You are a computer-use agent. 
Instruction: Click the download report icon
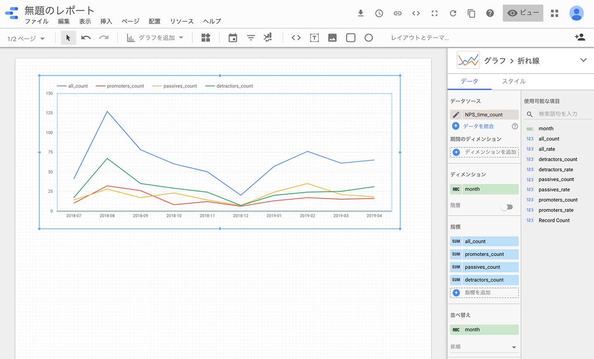click(361, 13)
